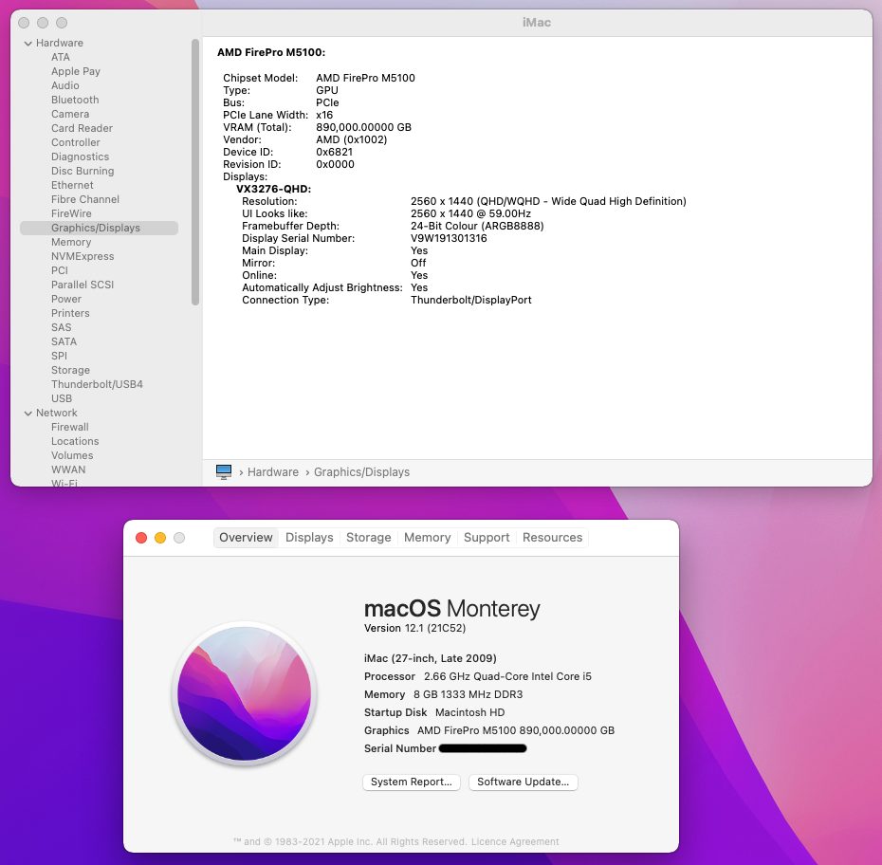Open Power hardware entry
This screenshot has width=882, height=865.
point(66,299)
